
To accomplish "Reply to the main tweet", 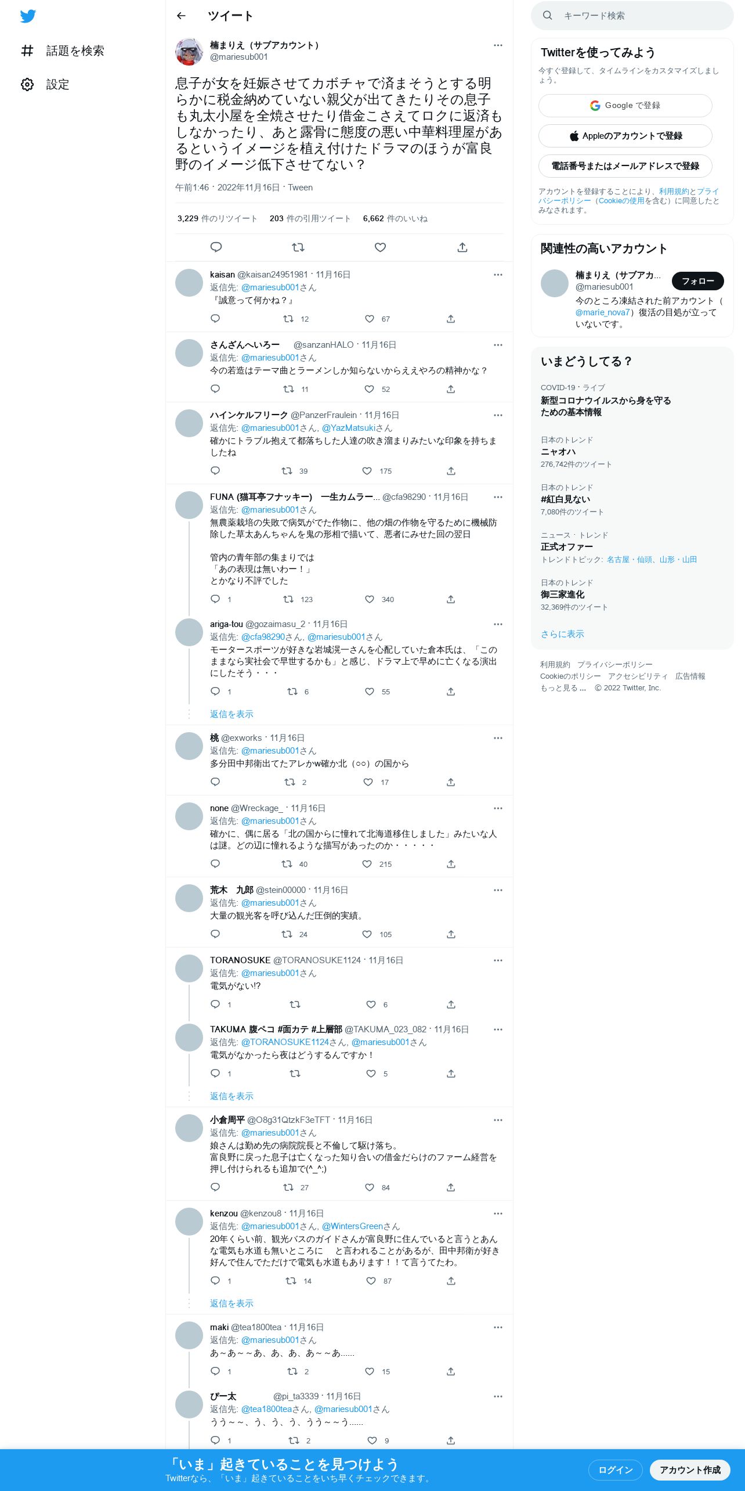I will coord(216,247).
